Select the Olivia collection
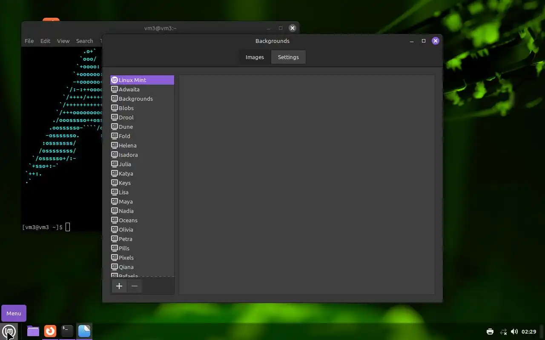Image resolution: width=545 pixels, height=340 pixels. pos(142,229)
